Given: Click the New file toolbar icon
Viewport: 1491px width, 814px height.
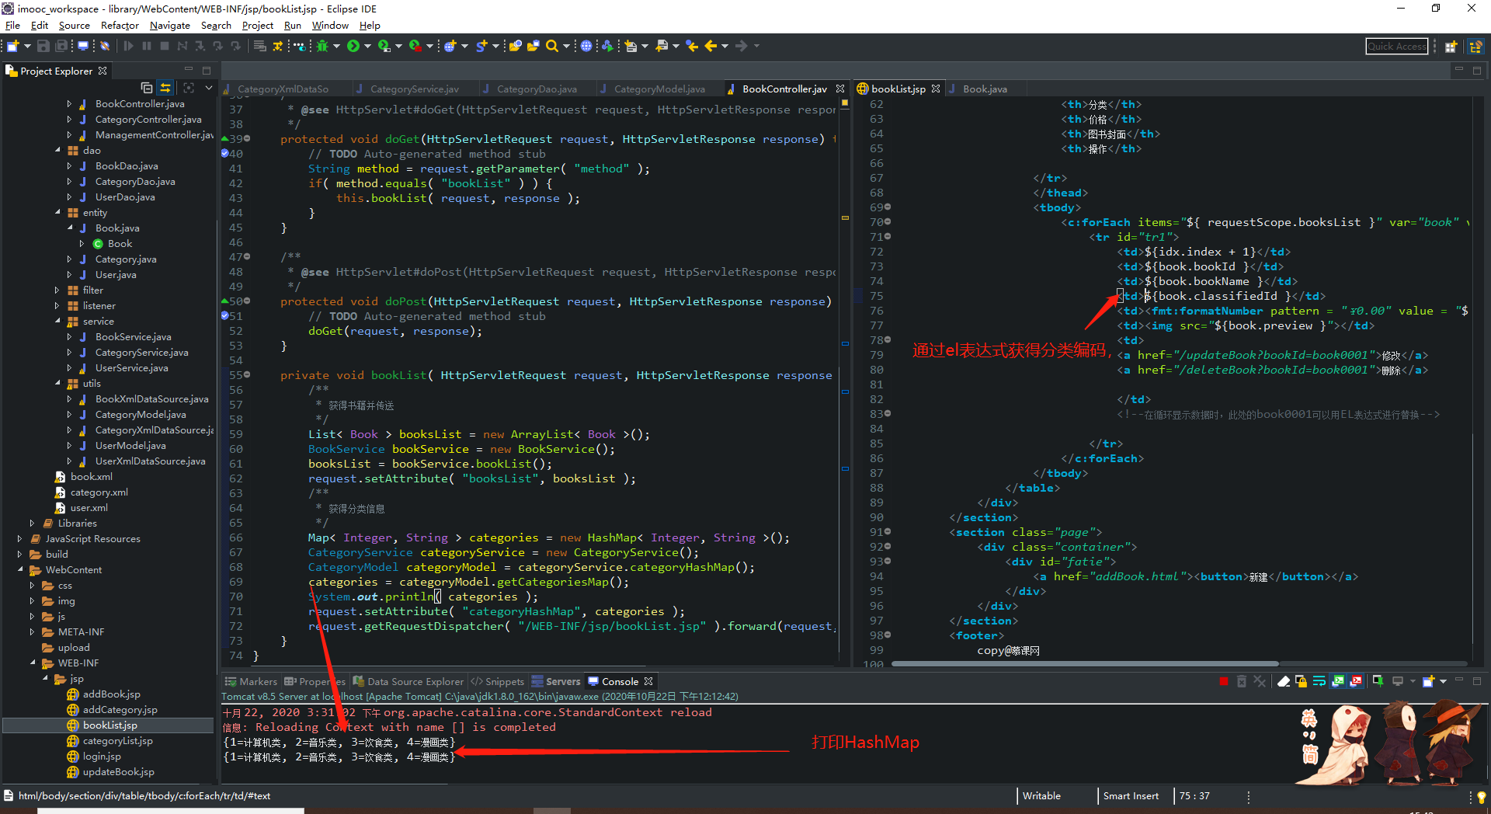Looking at the screenshot, I should tap(12, 47).
